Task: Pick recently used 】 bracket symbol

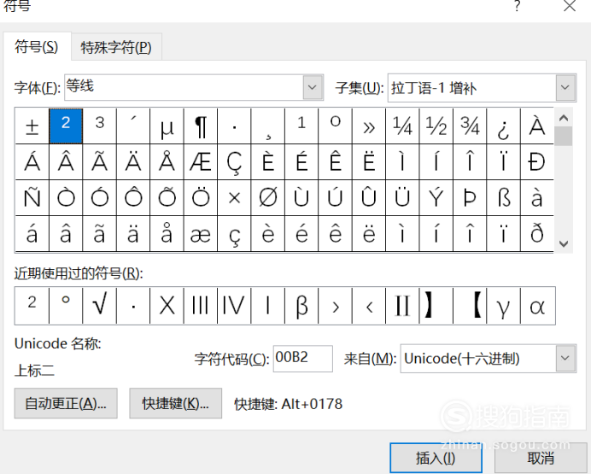Action: point(436,306)
